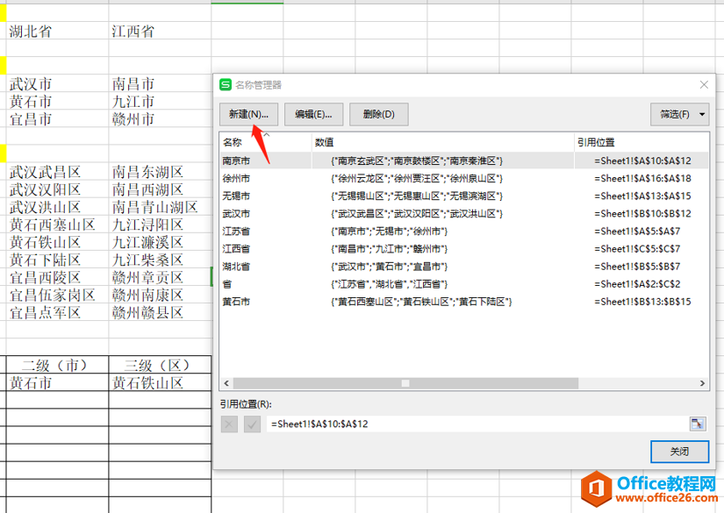The image size is (724, 513).
Task: Click the 引用位置 column header
Action: (x=642, y=142)
